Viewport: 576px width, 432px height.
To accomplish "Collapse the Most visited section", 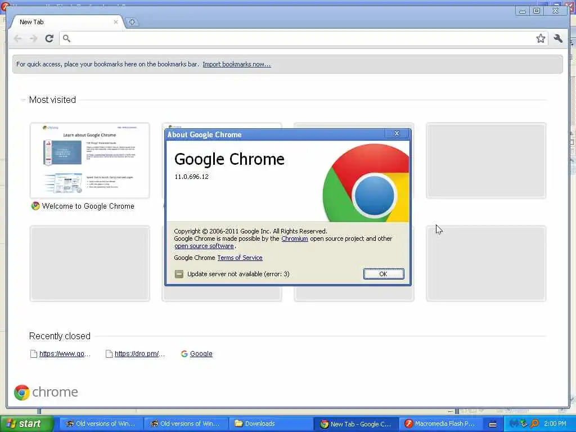I will (x=23, y=100).
